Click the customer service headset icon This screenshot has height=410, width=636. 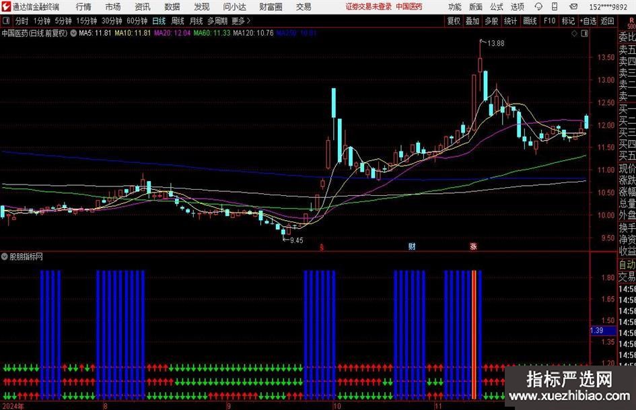[x=538, y=7]
